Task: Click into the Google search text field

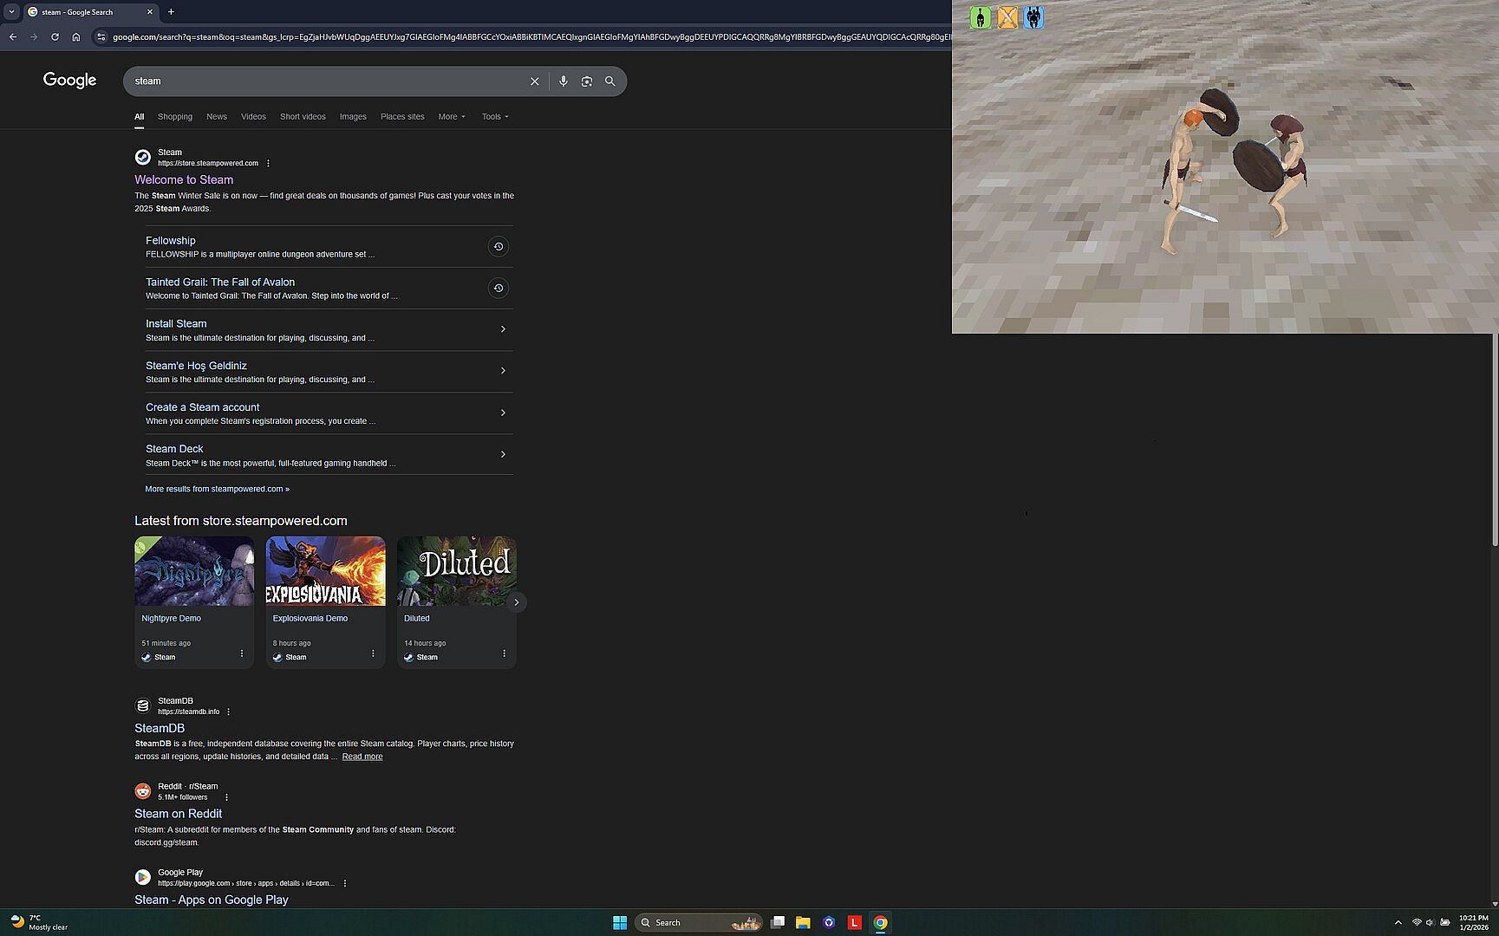Action: [x=325, y=81]
